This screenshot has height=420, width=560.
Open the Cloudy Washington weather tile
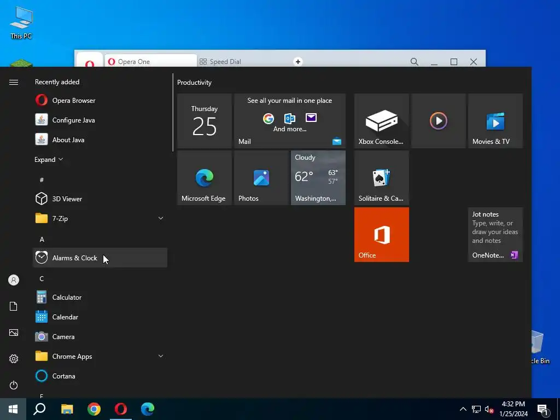click(318, 178)
